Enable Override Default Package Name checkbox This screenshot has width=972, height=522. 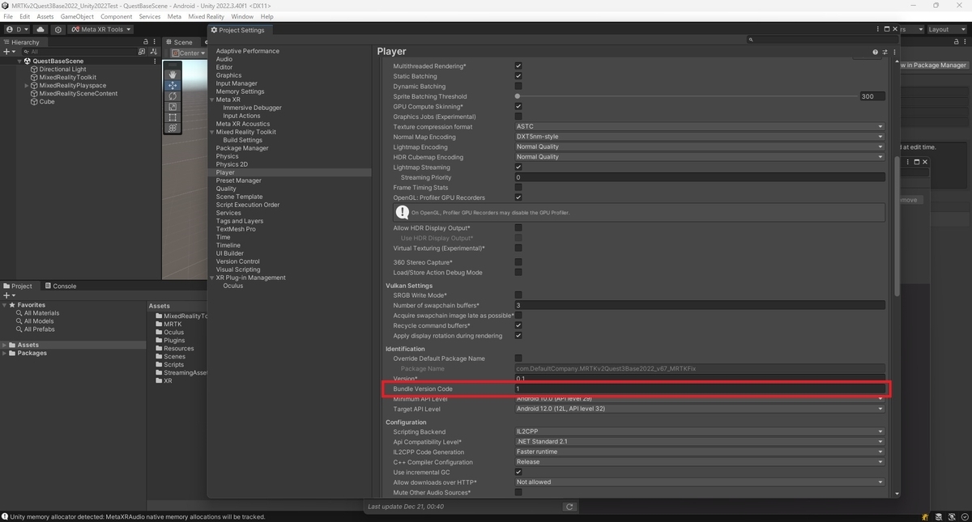(x=518, y=358)
